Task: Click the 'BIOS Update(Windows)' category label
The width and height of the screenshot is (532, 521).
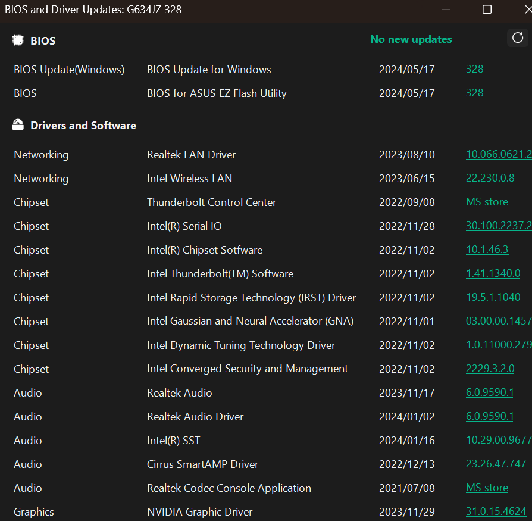Action: click(69, 70)
